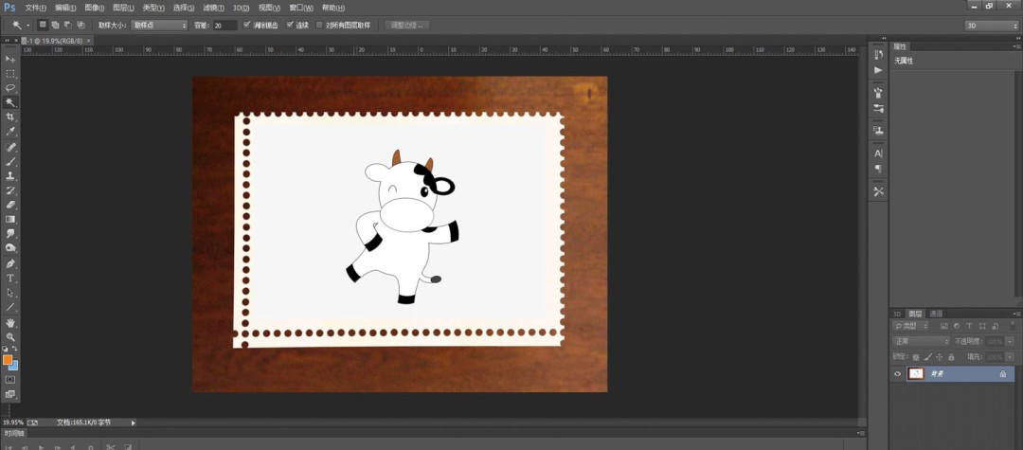Click the tolerance input field
This screenshot has width=1023, height=450.
(225, 25)
